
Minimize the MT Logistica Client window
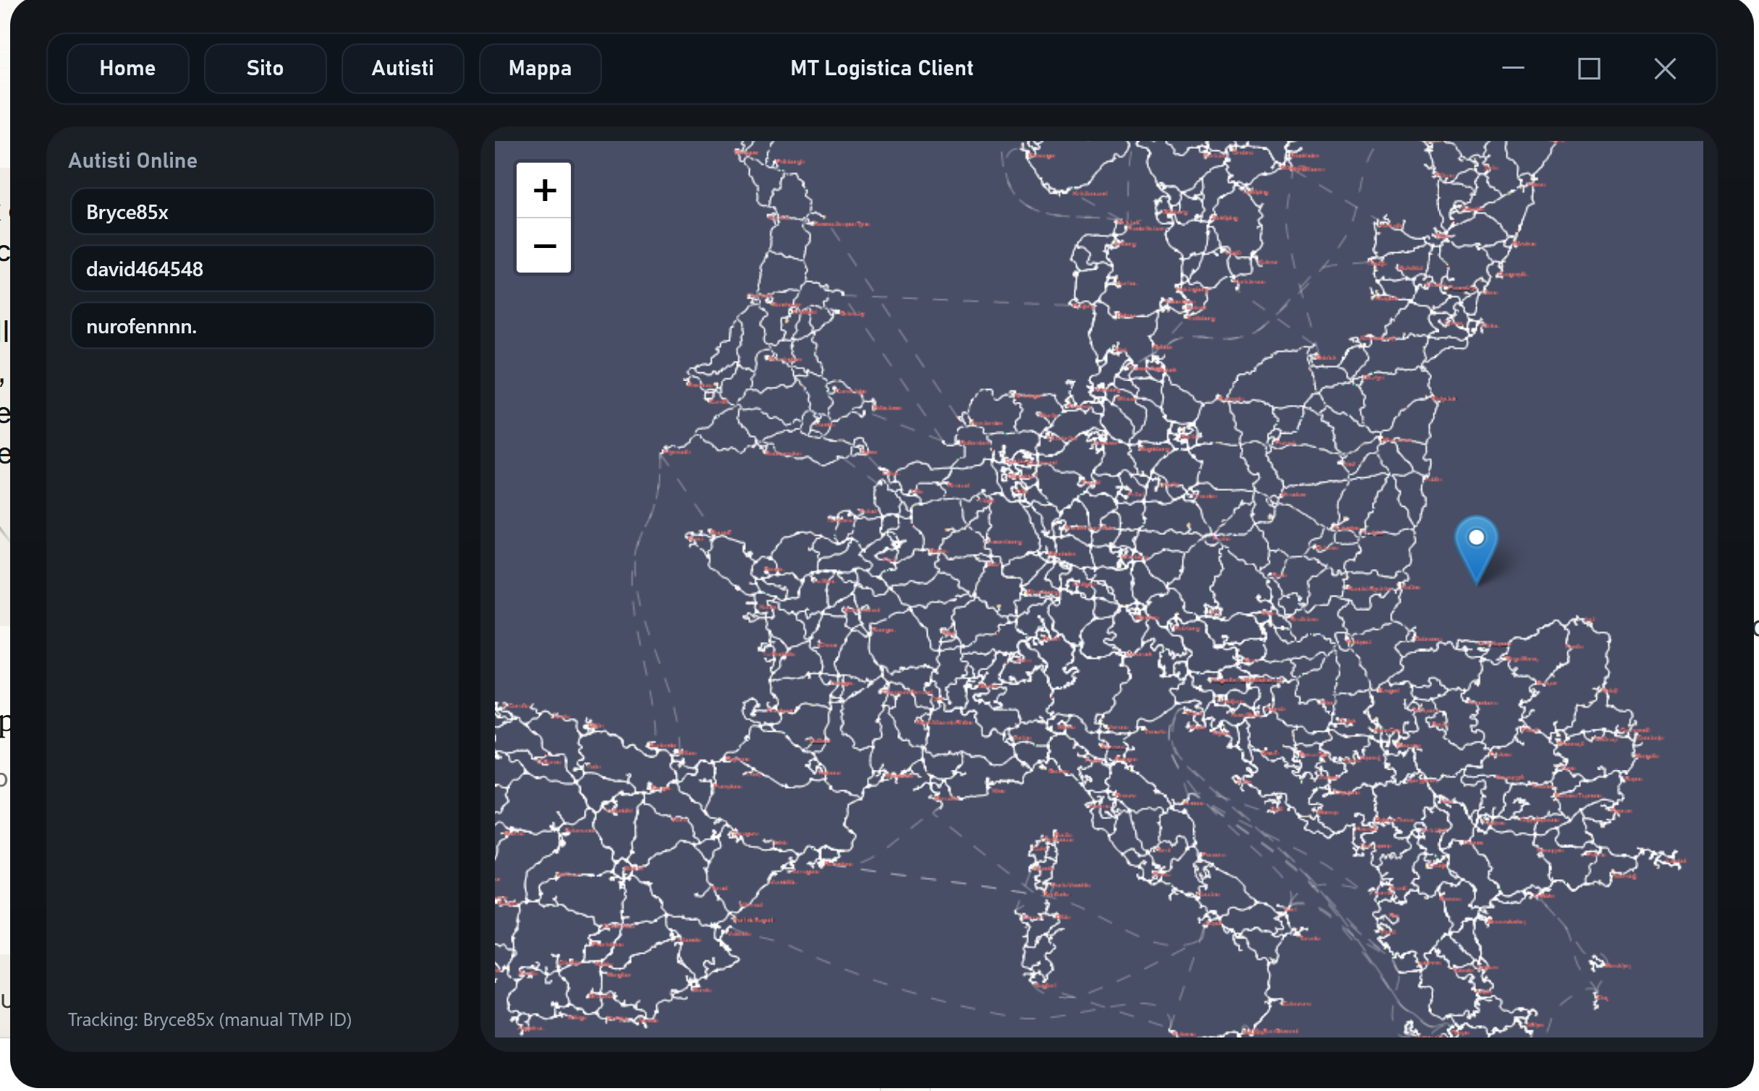(1514, 68)
